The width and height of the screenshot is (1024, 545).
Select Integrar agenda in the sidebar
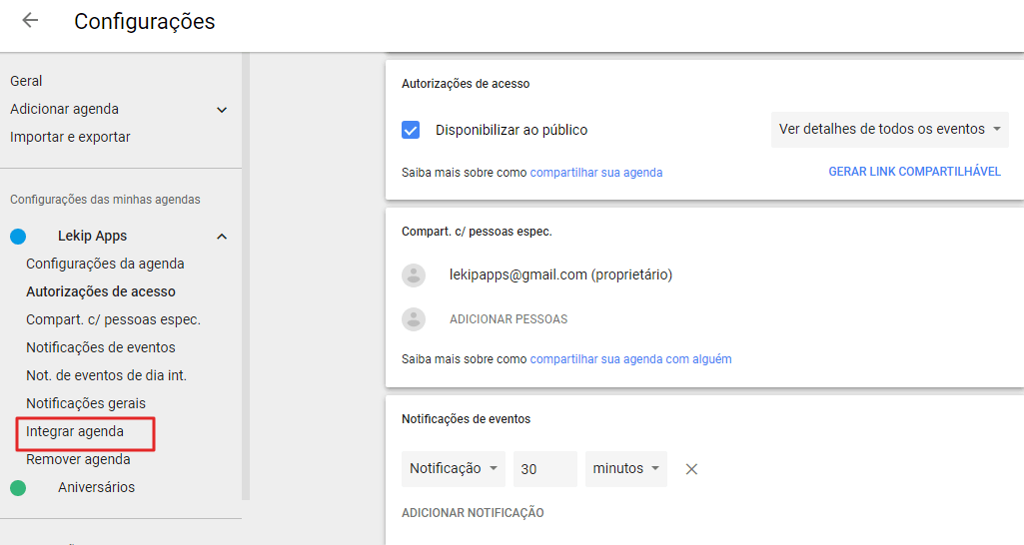75,432
